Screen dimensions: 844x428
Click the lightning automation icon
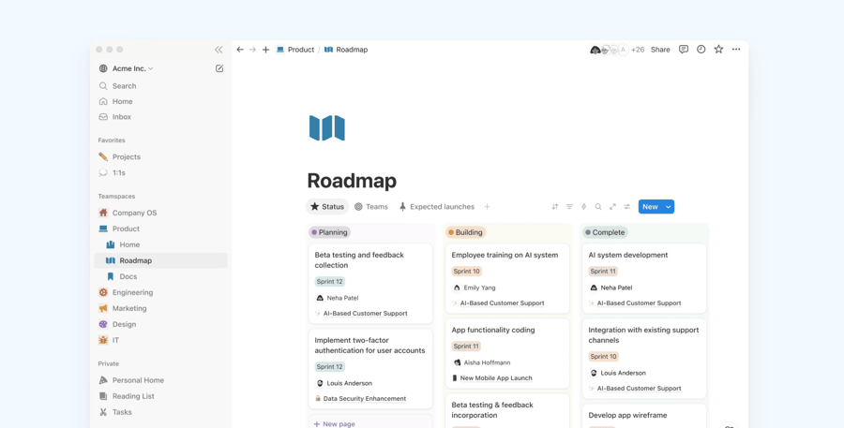583,206
